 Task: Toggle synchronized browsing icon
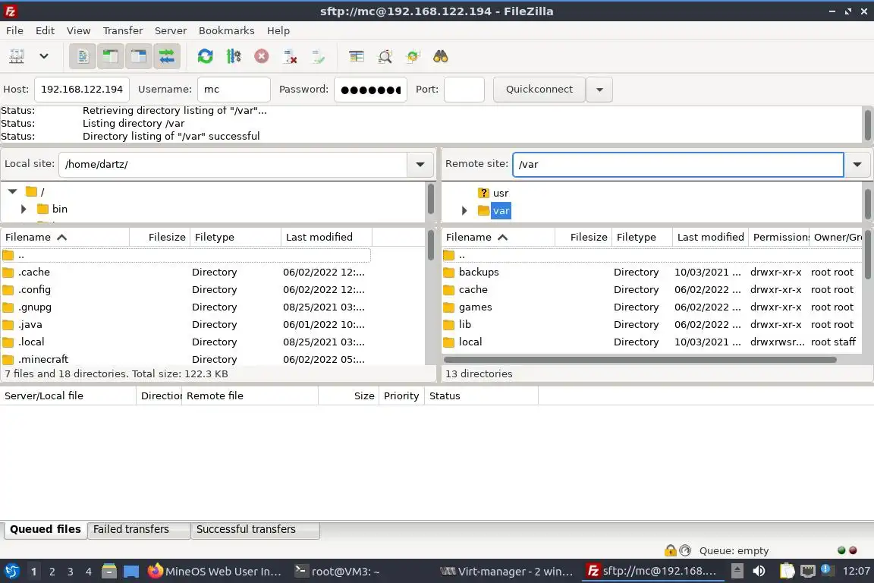tap(413, 56)
